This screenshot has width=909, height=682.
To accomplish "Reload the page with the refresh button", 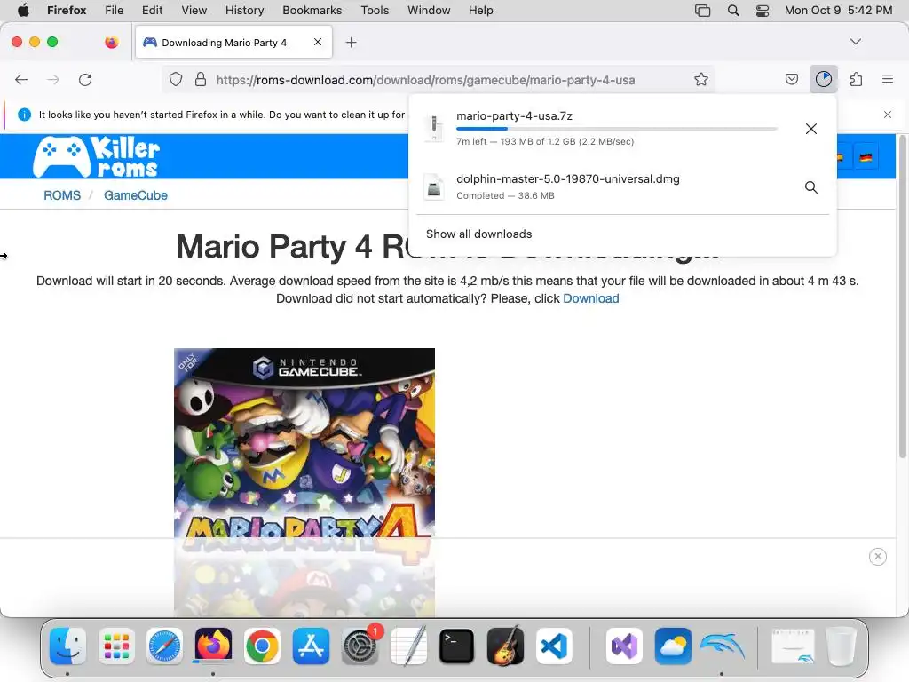I will [85, 79].
